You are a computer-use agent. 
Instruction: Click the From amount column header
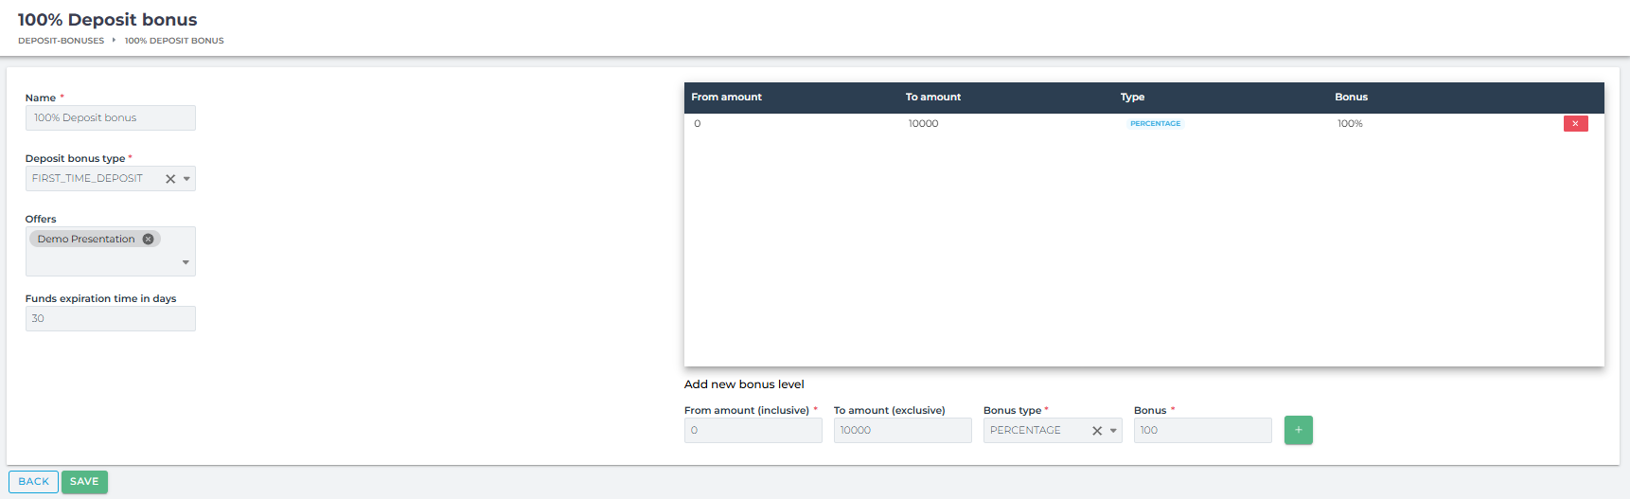tap(726, 98)
